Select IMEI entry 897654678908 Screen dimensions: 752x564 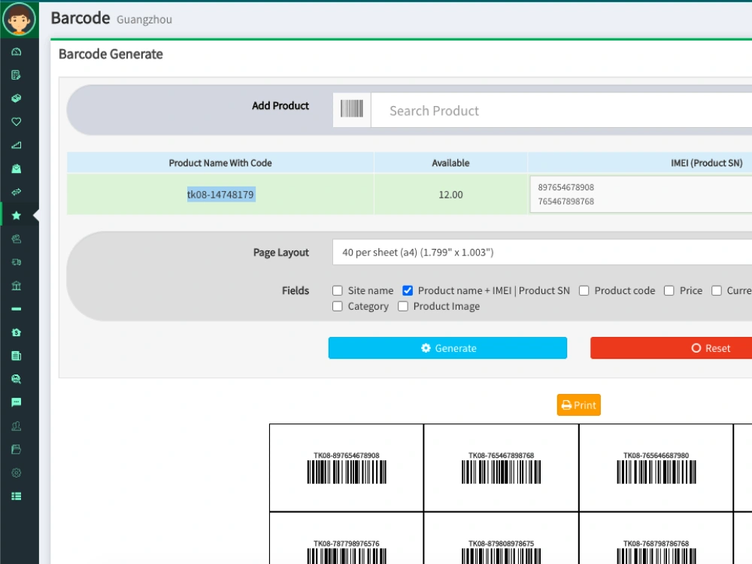click(x=566, y=187)
